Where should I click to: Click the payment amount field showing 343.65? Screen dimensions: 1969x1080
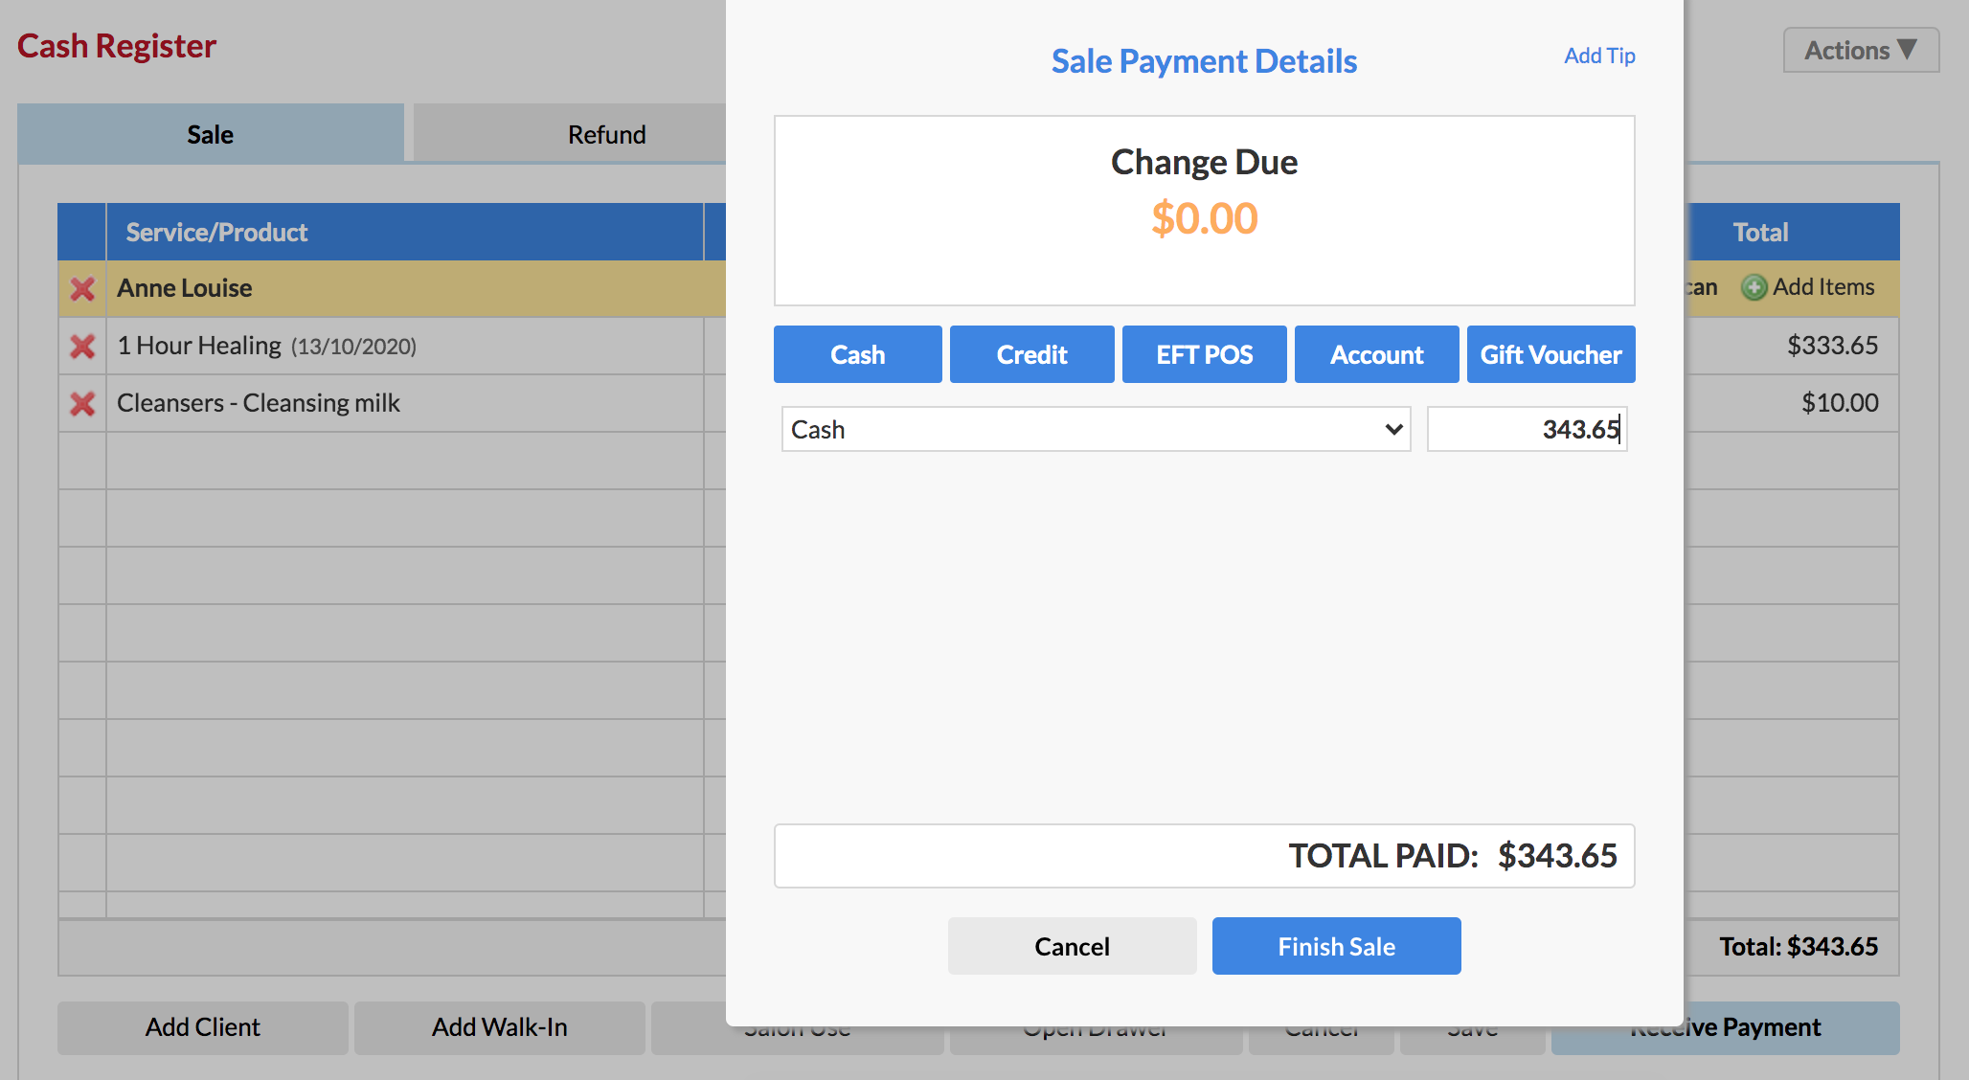(1527, 429)
